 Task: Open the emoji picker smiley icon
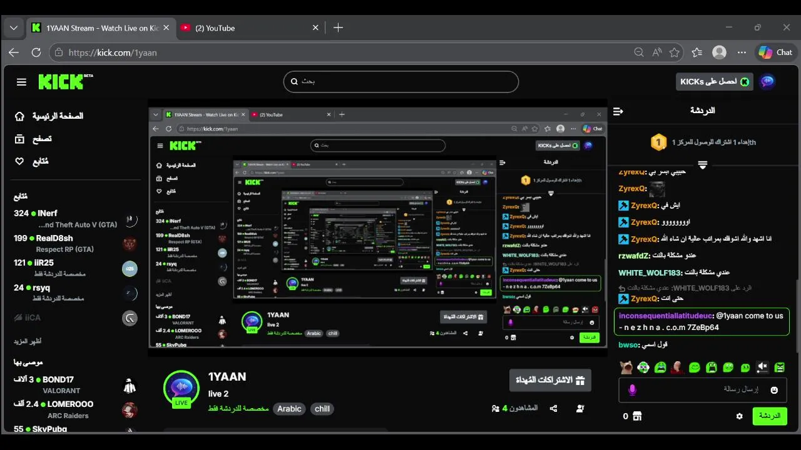click(774, 390)
